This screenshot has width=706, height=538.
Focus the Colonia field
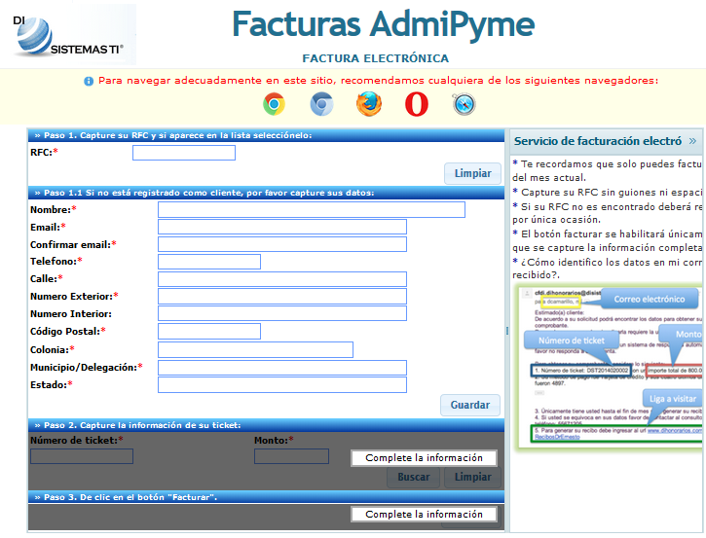tap(255, 349)
